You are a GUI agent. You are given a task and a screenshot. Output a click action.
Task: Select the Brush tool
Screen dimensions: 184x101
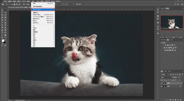[x=2, y=22]
